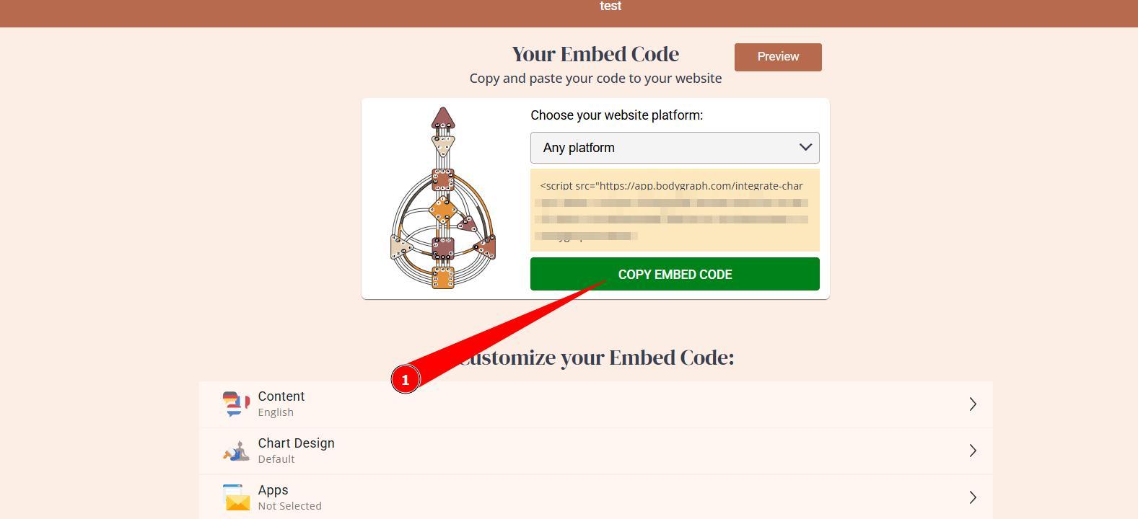Click the red numbered annotation marker 1

(406, 380)
